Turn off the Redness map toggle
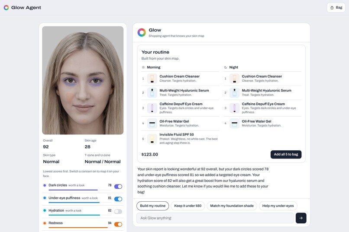 [118, 224]
